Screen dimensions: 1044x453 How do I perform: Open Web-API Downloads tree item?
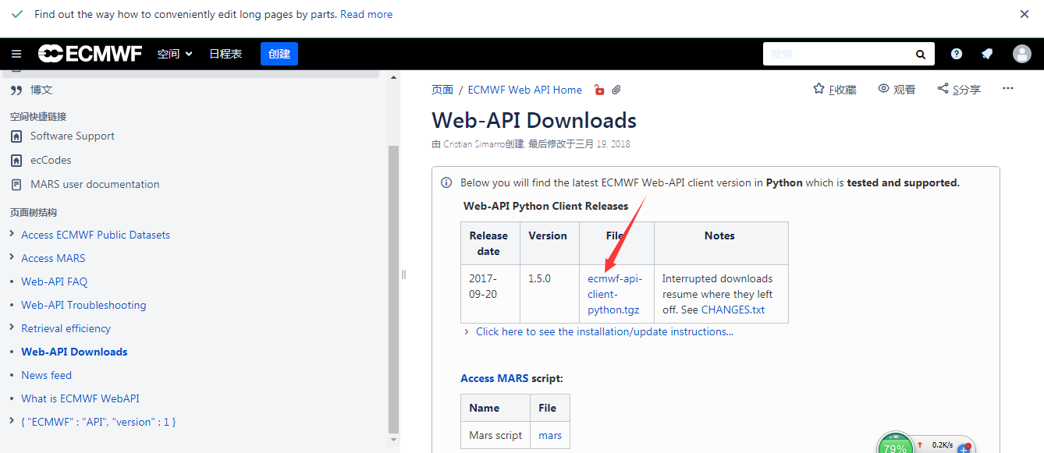[x=74, y=352]
